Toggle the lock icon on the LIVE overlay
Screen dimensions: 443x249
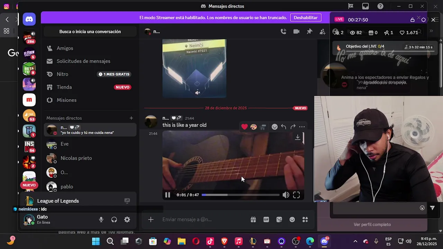413,20
